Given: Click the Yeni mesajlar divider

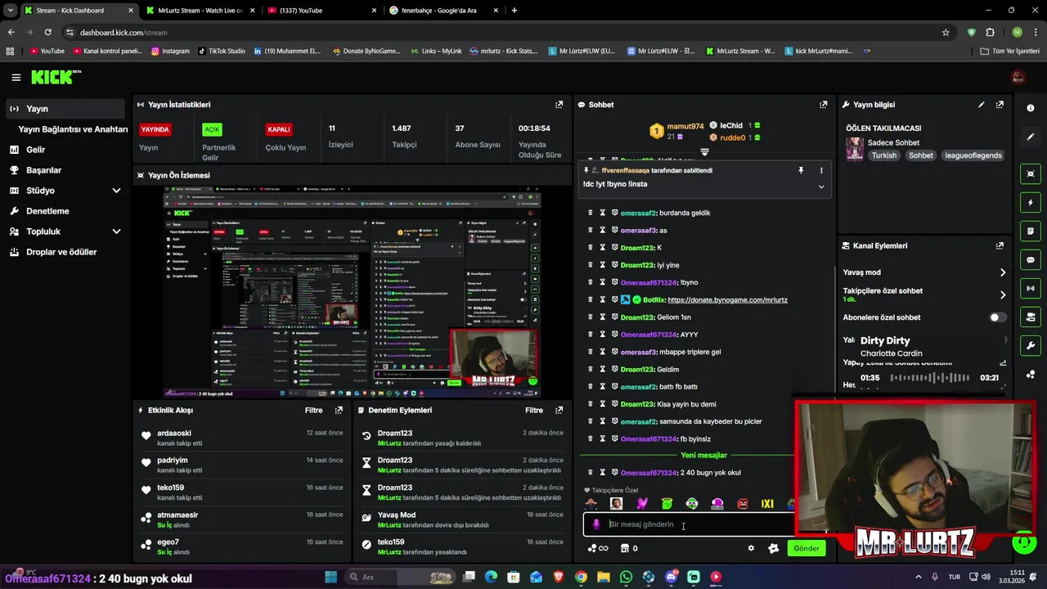Looking at the screenshot, I should [703, 455].
